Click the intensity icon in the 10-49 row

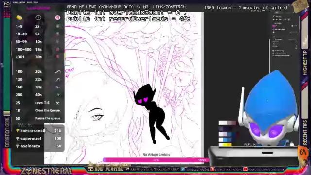(x=57, y=34)
